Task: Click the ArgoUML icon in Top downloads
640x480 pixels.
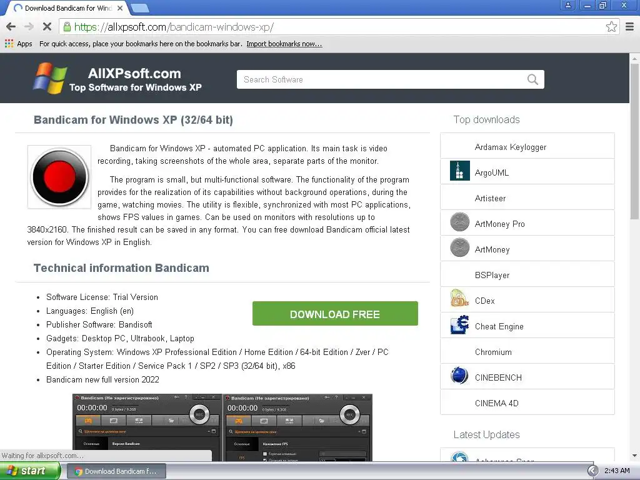Action: (459, 171)
